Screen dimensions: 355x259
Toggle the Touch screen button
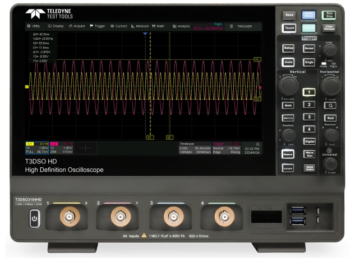[x=289, y=28]
